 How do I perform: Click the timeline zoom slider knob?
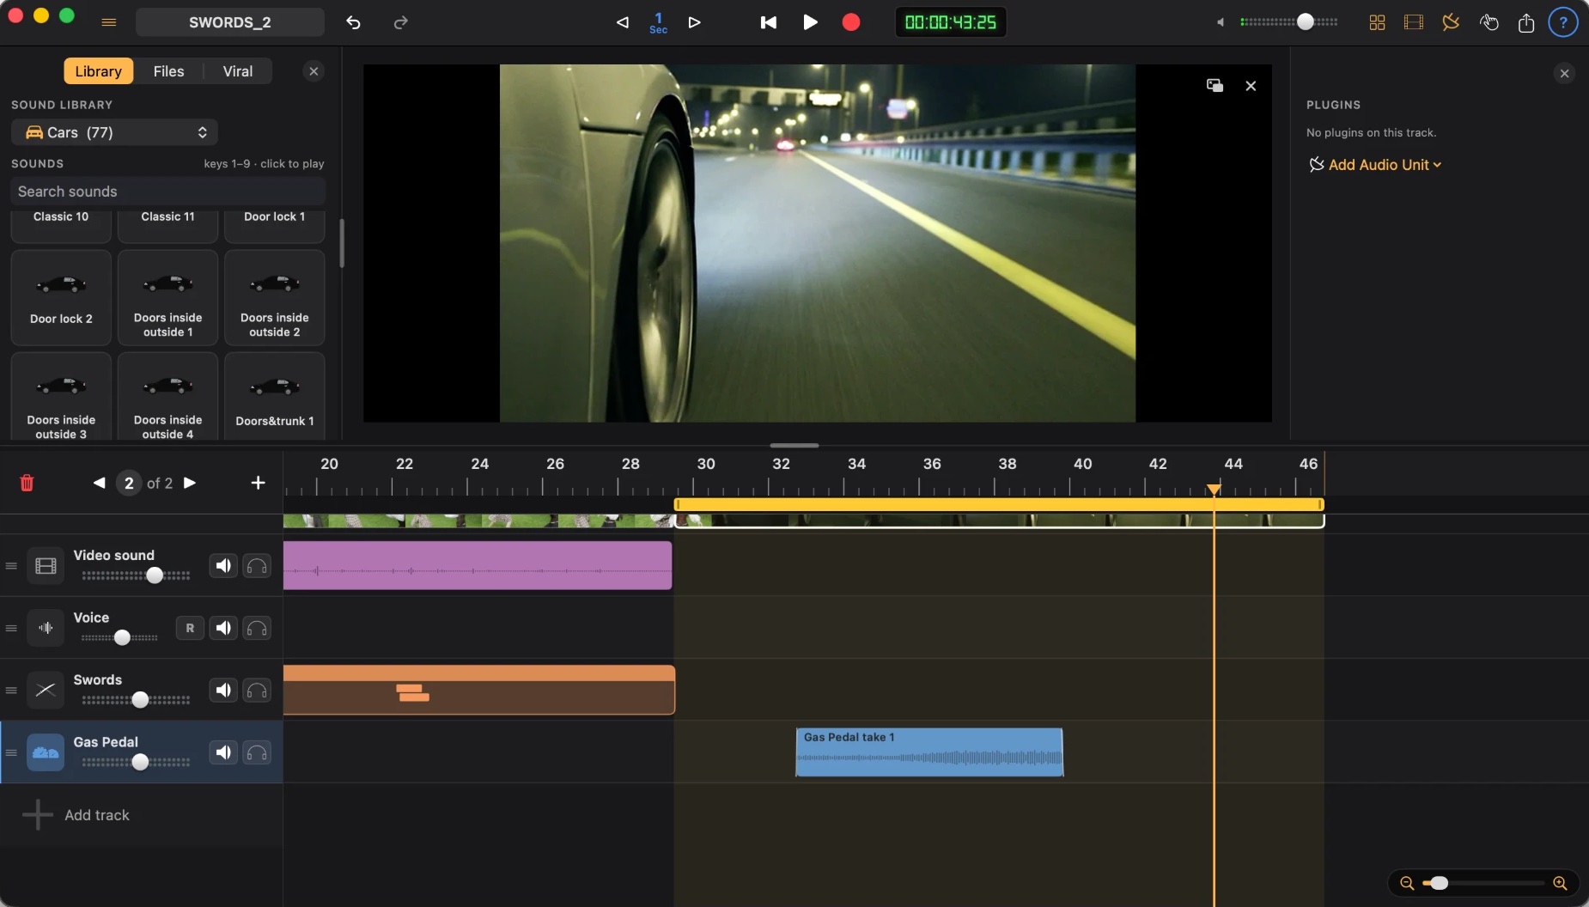(1440, 883)
